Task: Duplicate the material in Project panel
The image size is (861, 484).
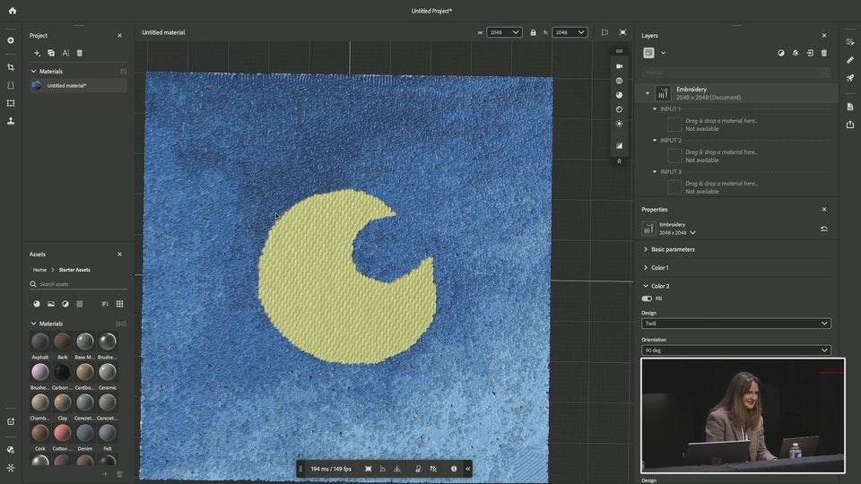Action: pyautogui.click(x=51, y=53)
